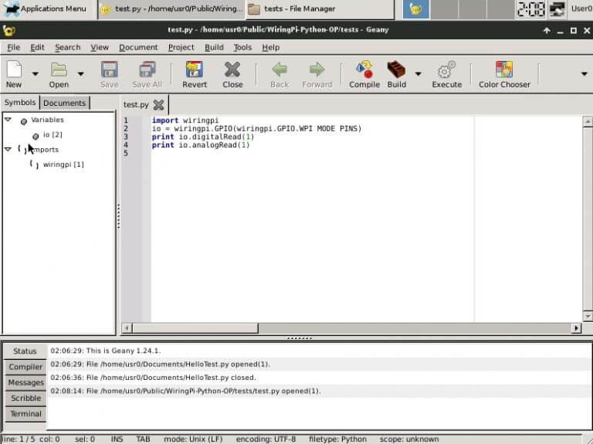Close the test.py tab with X
593x444 pixels.
click(x=158, y=104)
